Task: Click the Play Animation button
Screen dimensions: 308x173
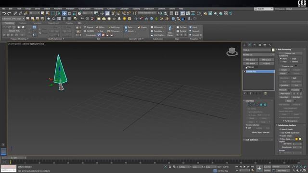Action: [244, 167]
